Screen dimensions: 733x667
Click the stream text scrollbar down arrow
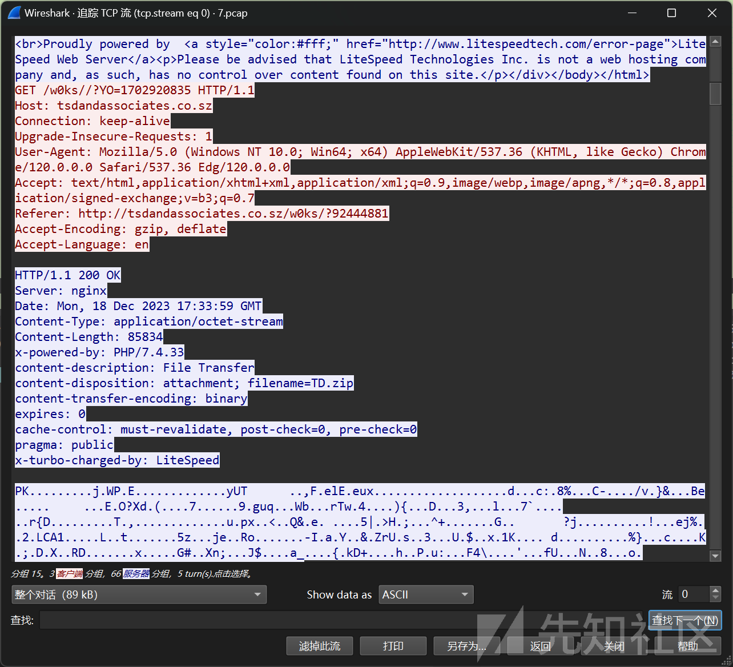pyautogui.click(x=715, y=556)
